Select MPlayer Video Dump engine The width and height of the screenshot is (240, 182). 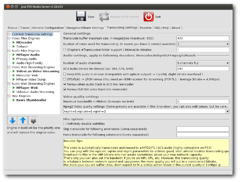coord(31,80)
